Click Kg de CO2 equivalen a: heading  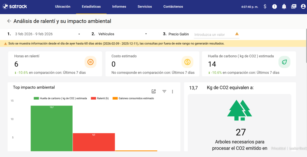(230, 88)
